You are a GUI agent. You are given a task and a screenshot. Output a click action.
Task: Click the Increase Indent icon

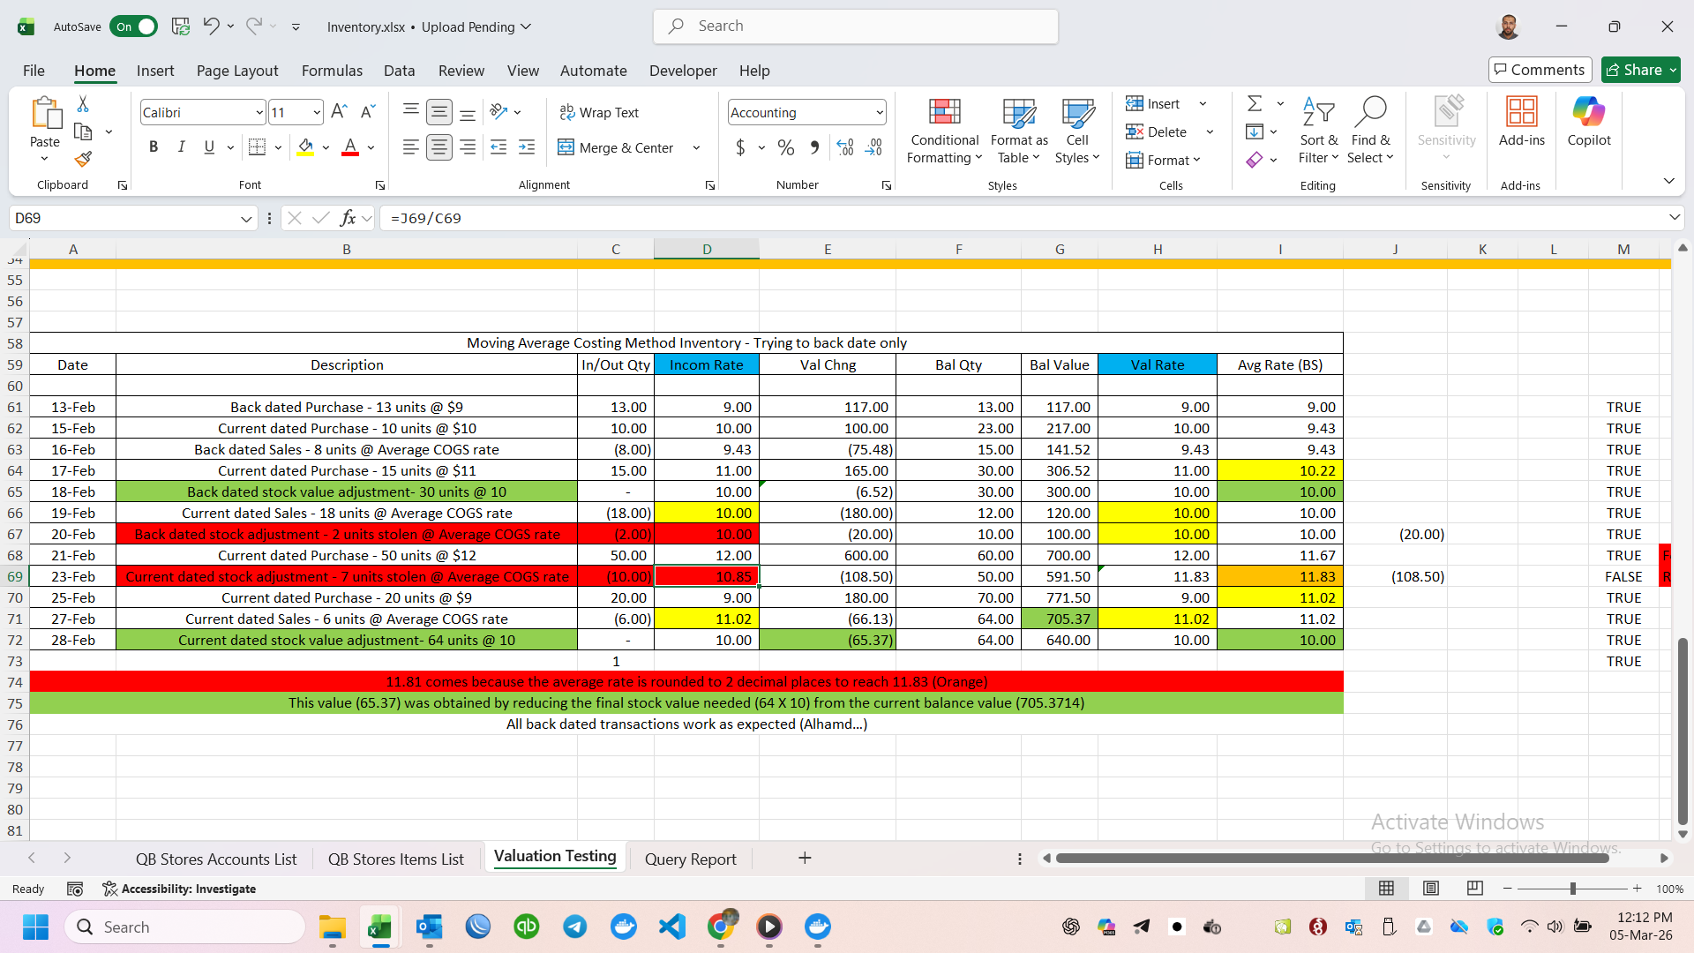click(527, 147)
